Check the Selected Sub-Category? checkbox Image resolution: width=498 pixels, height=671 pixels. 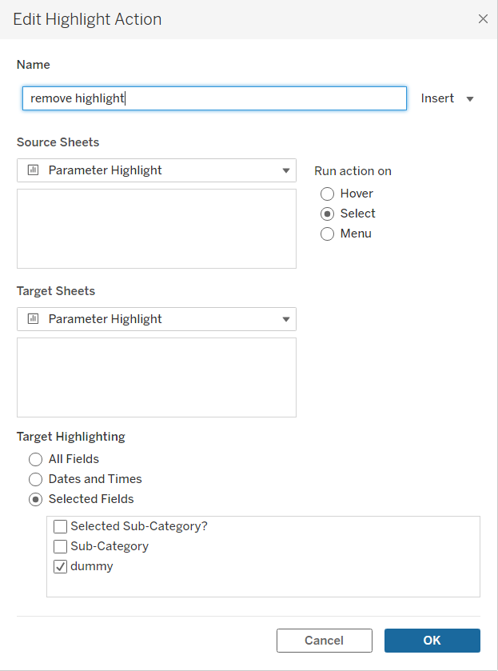(x=60, y=526)
